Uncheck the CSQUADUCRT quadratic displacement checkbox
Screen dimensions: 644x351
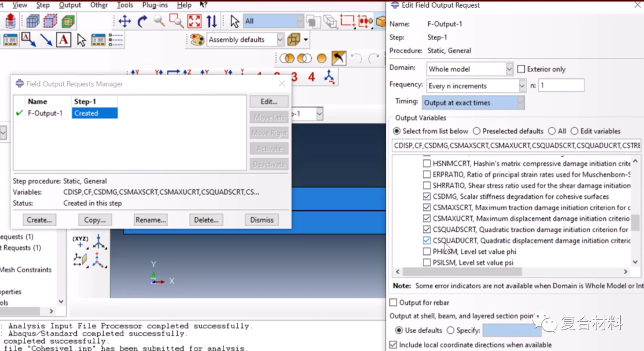(427, 241)
